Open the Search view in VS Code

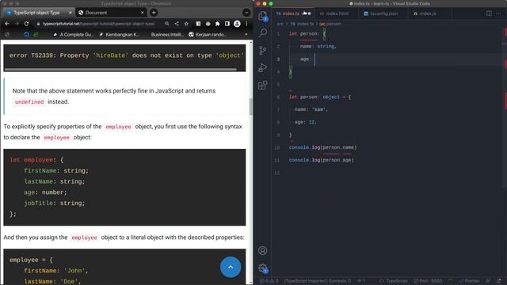(x=263, y=32)
